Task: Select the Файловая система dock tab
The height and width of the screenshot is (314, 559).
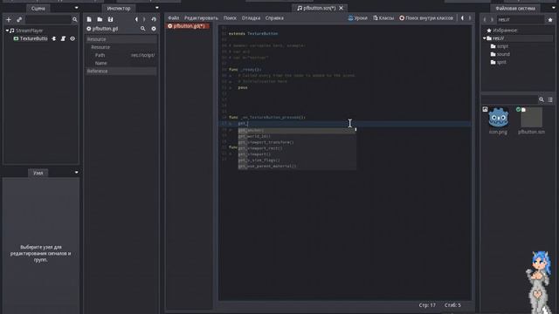Action: point(515,8)
